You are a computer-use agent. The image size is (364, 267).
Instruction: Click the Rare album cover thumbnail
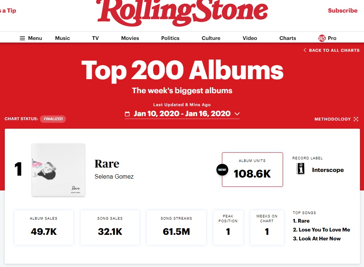click(58, 170)
